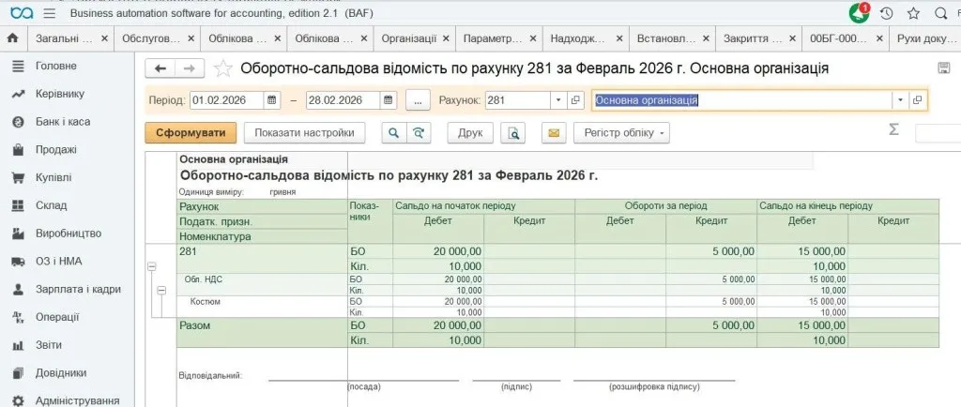Click the Основна організація input field
This screenshot has width=961, height=407.
pos(742,100)
